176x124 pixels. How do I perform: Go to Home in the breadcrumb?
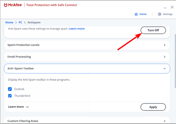[9, 22]
